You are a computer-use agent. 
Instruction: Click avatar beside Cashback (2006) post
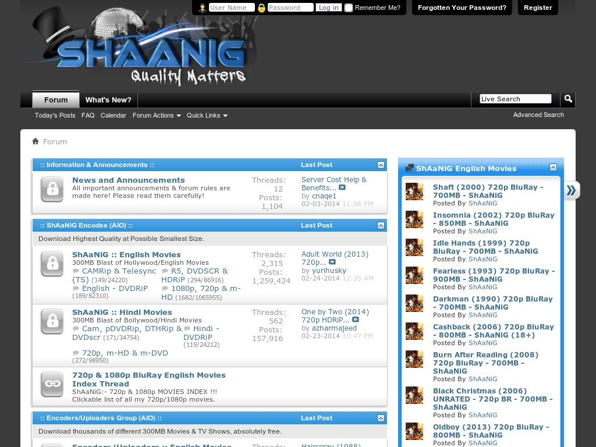pos(414,331)
